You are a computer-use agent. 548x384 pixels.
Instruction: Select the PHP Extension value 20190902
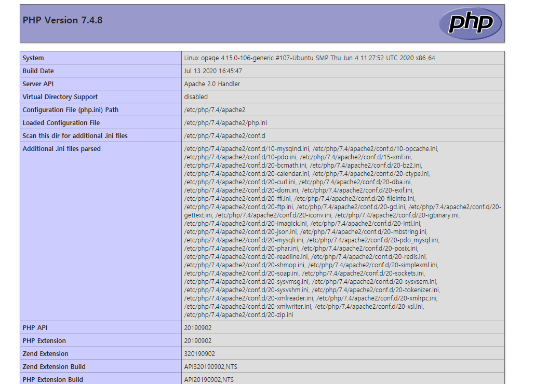(x=198, y=341)
